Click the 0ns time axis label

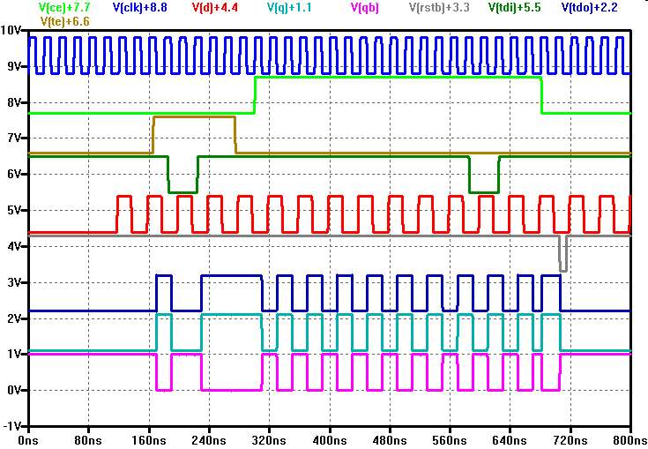point(29,438)
